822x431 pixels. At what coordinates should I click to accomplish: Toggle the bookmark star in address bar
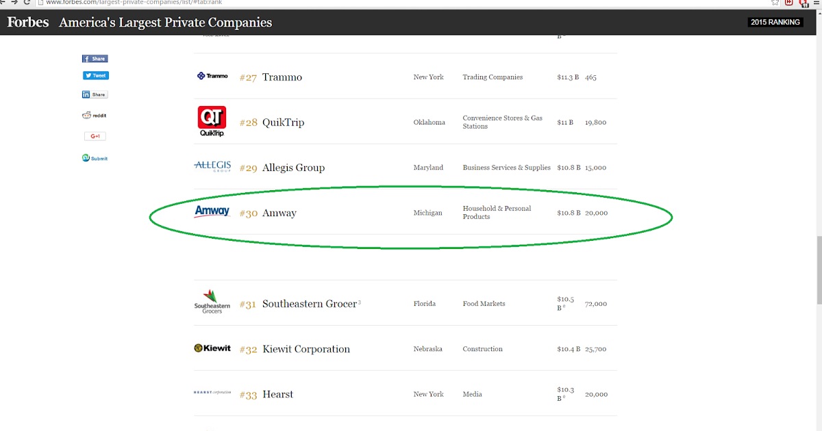[774, 2]
